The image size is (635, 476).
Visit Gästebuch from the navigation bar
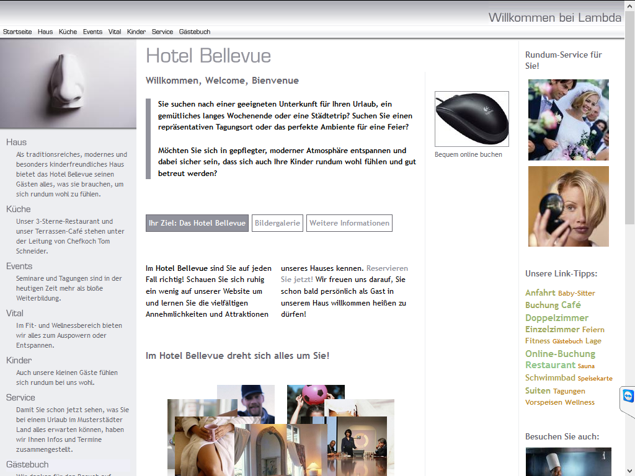[x=194, y=32]
